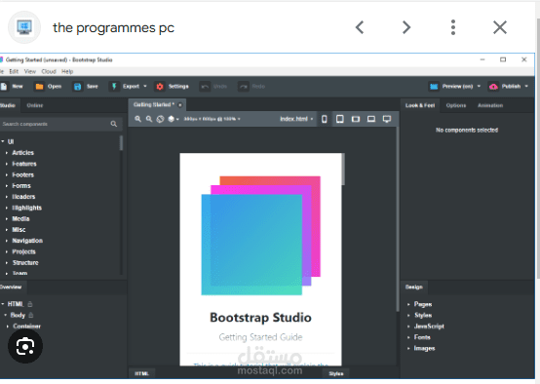540x384 pixels.
Task: Create a New design
Action: coord(13,87)
